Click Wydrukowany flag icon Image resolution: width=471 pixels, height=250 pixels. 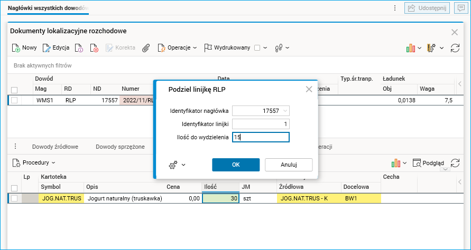tap(208, 47)
